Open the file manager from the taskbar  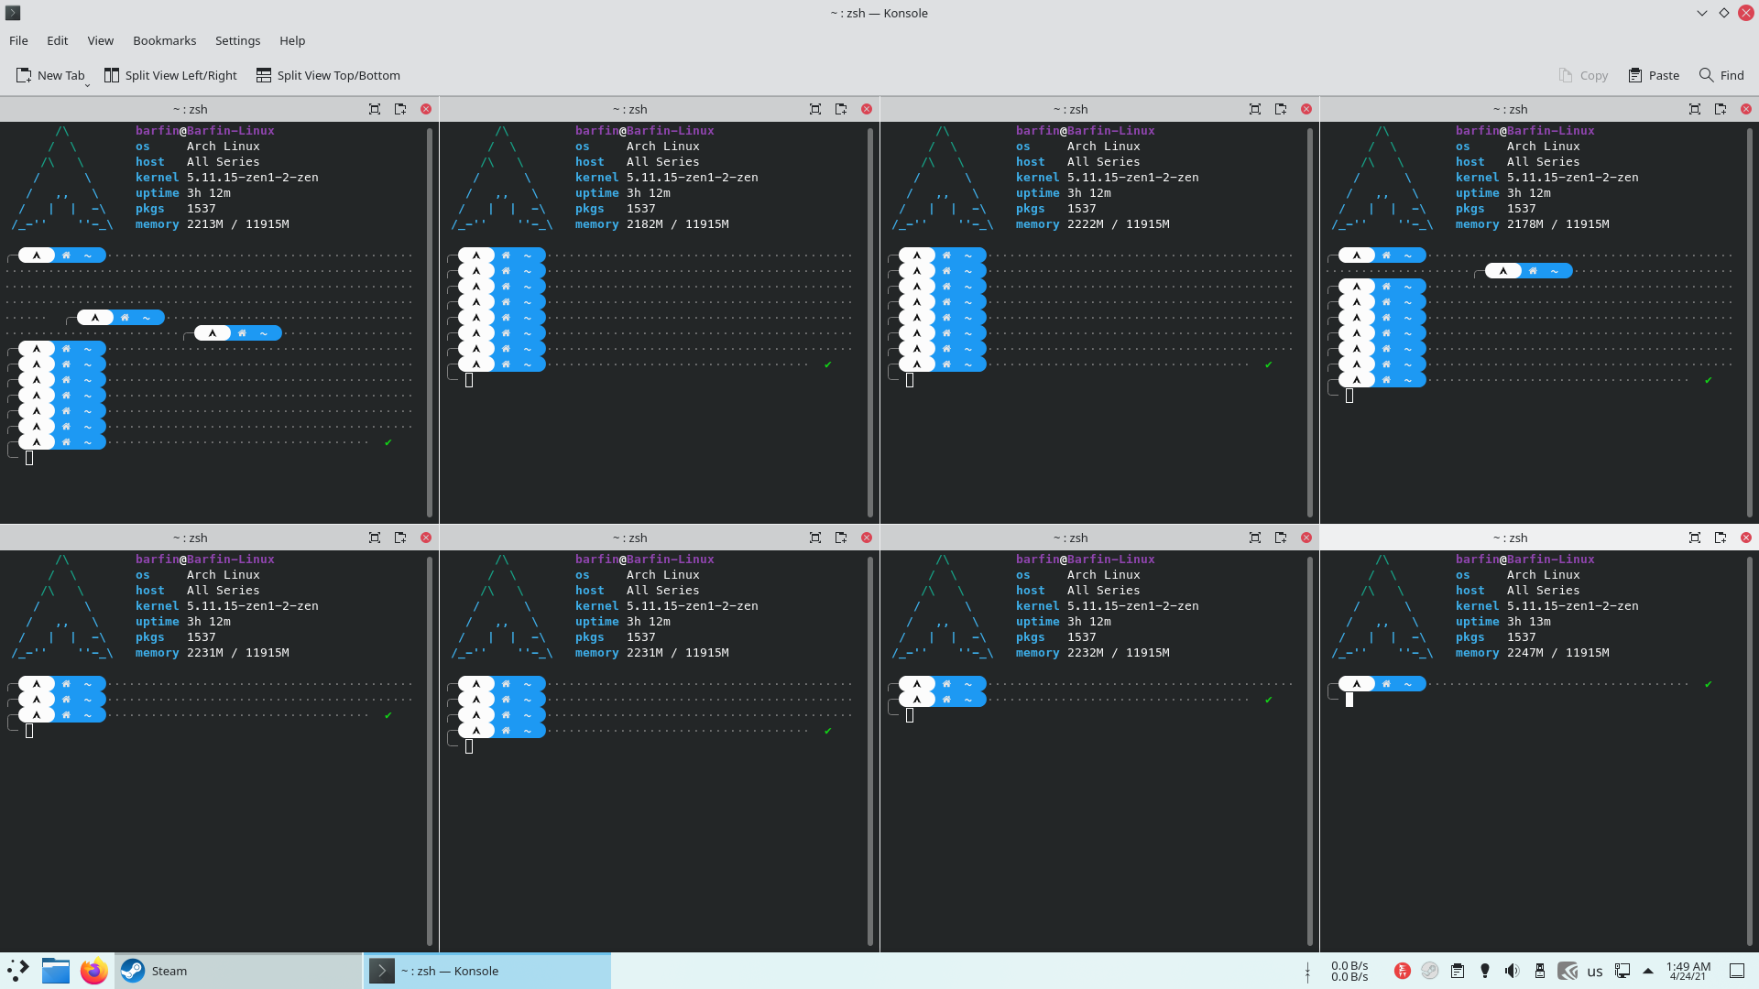[x=56, y=971]
